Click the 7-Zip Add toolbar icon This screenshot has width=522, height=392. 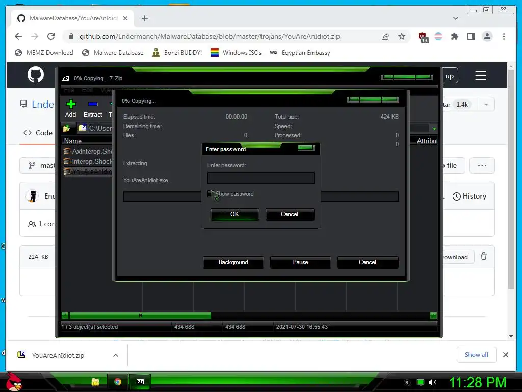click(70, 109)
